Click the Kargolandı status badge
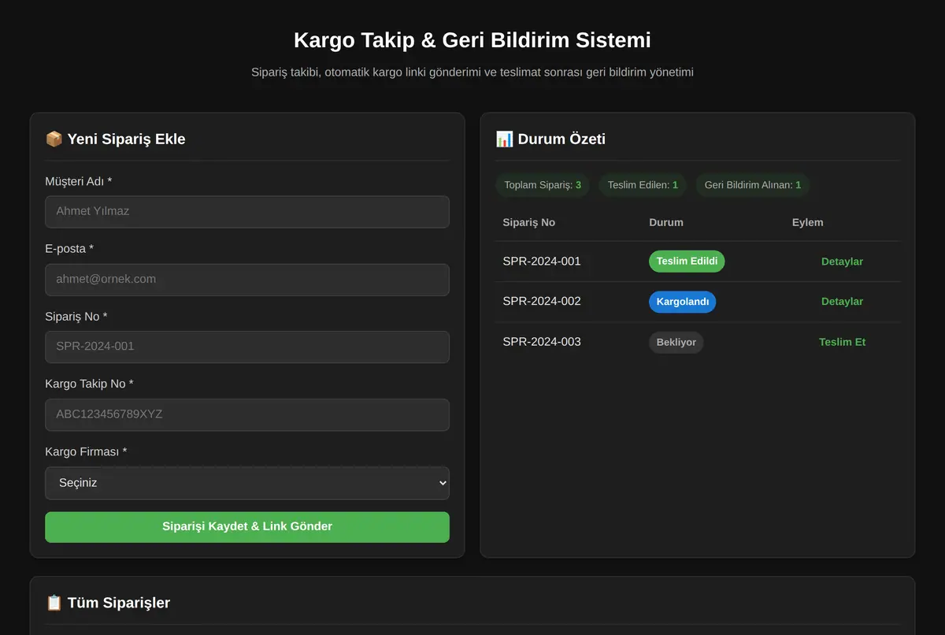Screen dimensions: 945x635 [x=683, y=302]
